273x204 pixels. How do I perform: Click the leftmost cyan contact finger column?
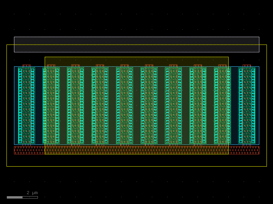(x=27, y=105)
